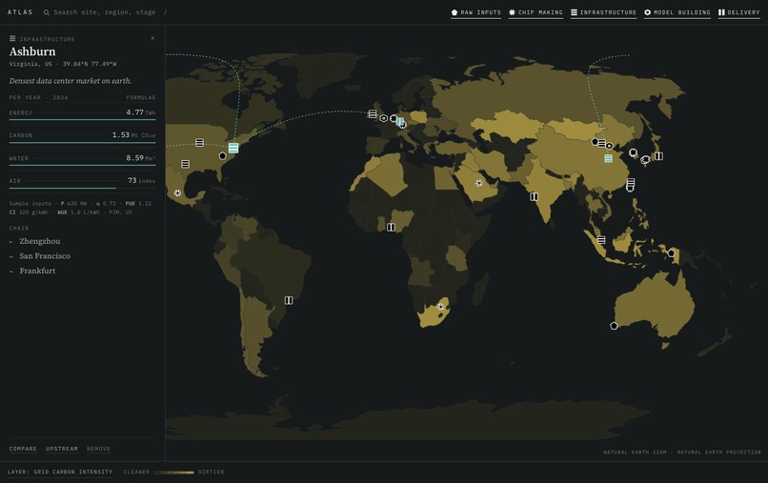Click the Natural Earth attribution text

click(682, 453)
